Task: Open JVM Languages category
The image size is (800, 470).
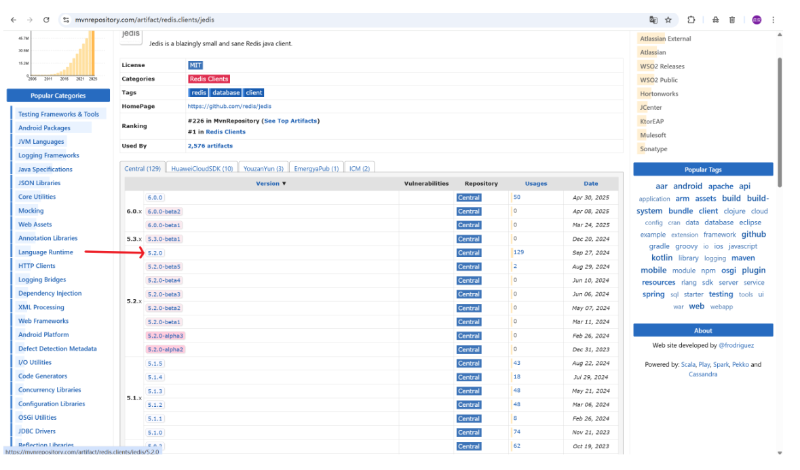Action: pyautogui.click(x=41, y=142)
